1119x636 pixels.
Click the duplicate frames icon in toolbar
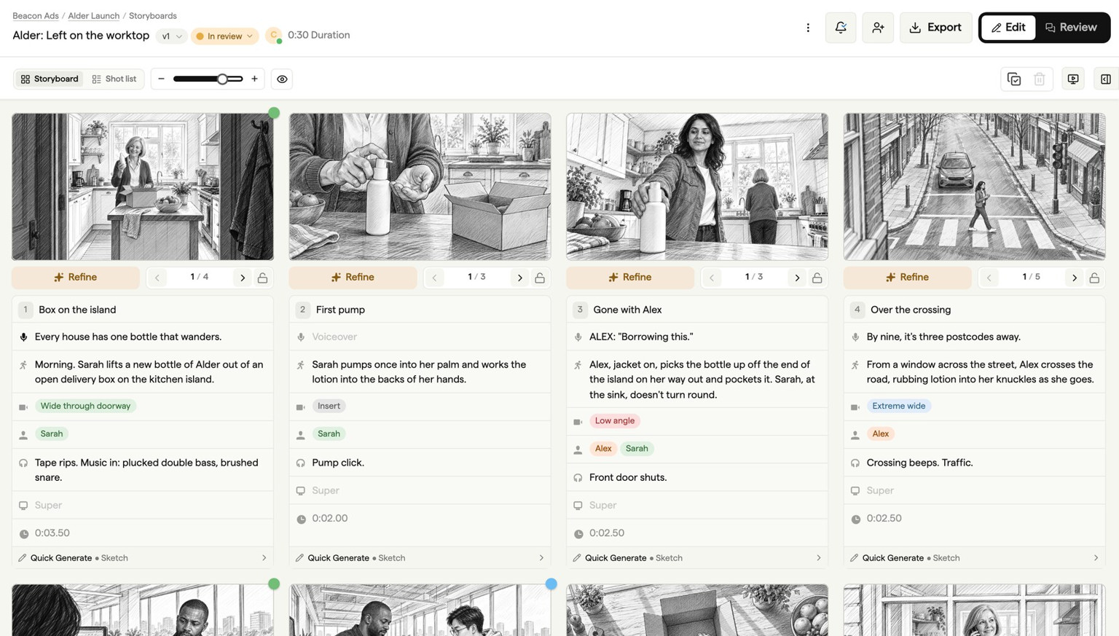(x=1014, y=79)
